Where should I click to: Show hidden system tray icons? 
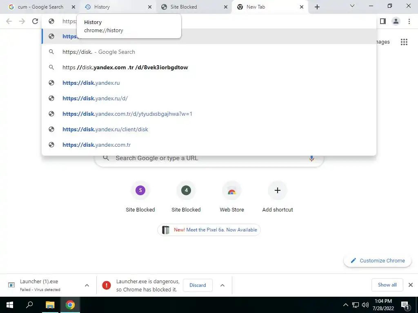345,305
